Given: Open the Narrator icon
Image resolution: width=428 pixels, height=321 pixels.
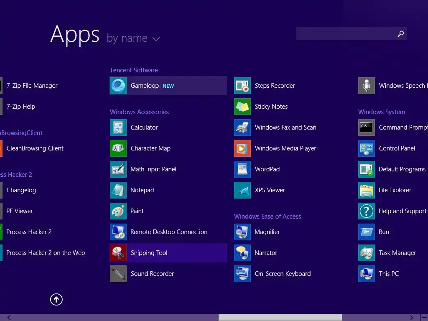Looking at the screenshot, I should click(242, 253).
